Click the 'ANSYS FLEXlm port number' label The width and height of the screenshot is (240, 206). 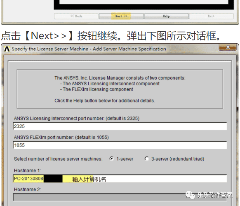pyautogui.click(x=61, y=137)
